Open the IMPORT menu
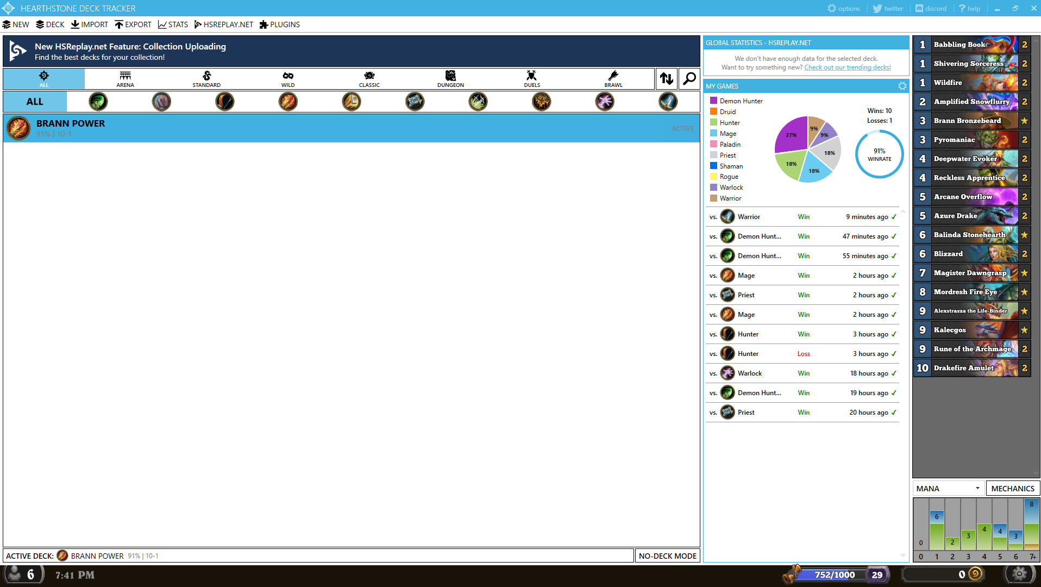This screenshot has width=1041, height=587. point(90,24)
